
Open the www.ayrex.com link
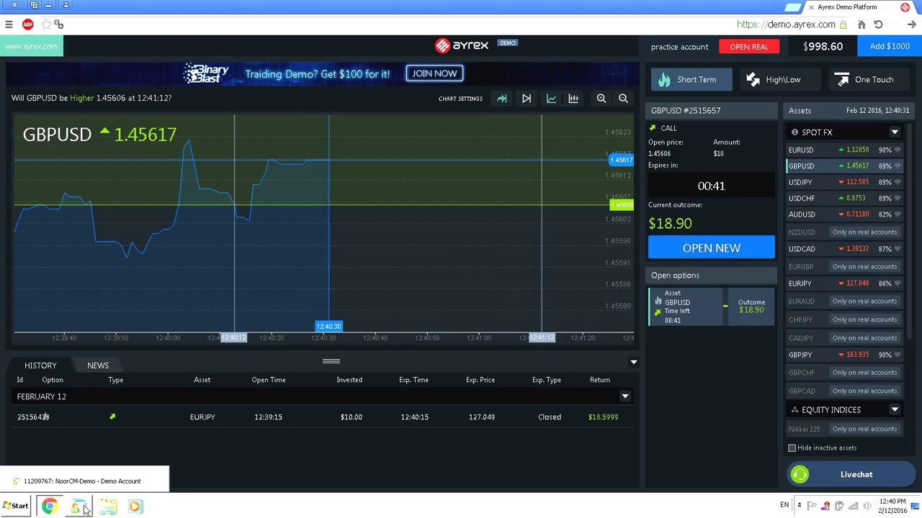[32, 46]
